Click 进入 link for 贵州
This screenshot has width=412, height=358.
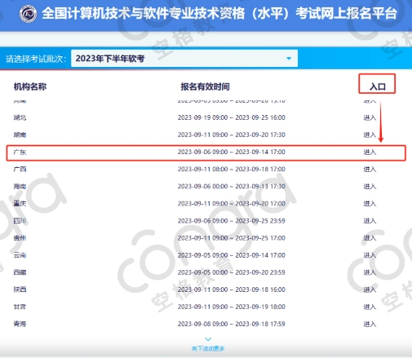[370, 238]
